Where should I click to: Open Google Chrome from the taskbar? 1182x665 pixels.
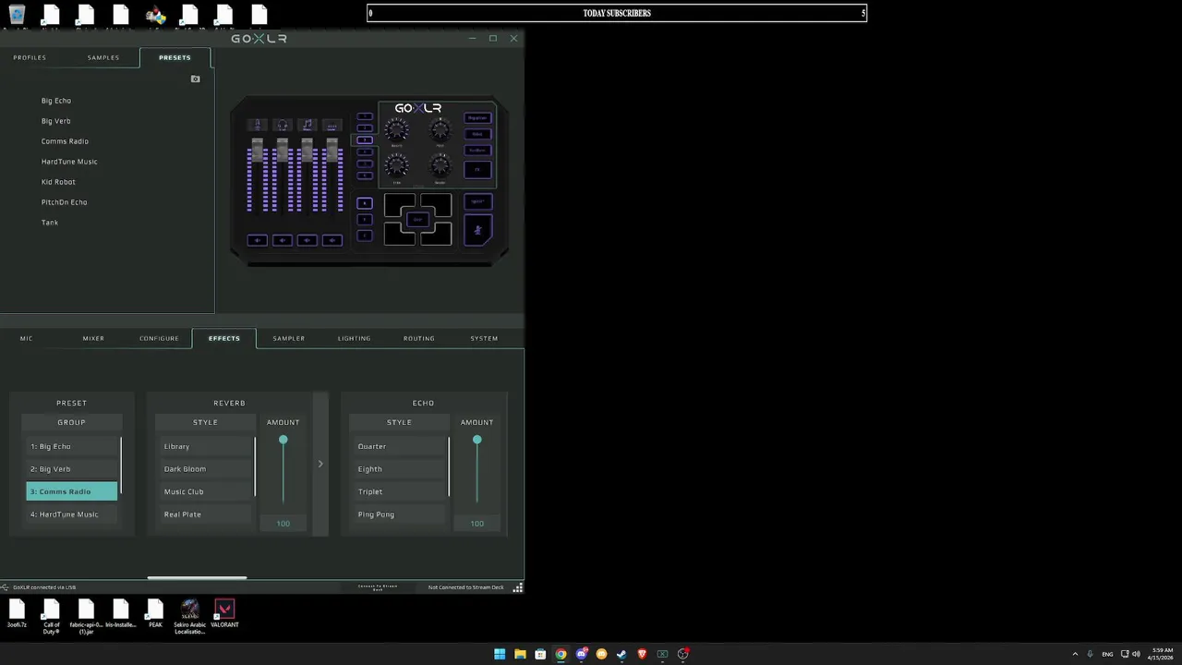(x=561, y=654)
